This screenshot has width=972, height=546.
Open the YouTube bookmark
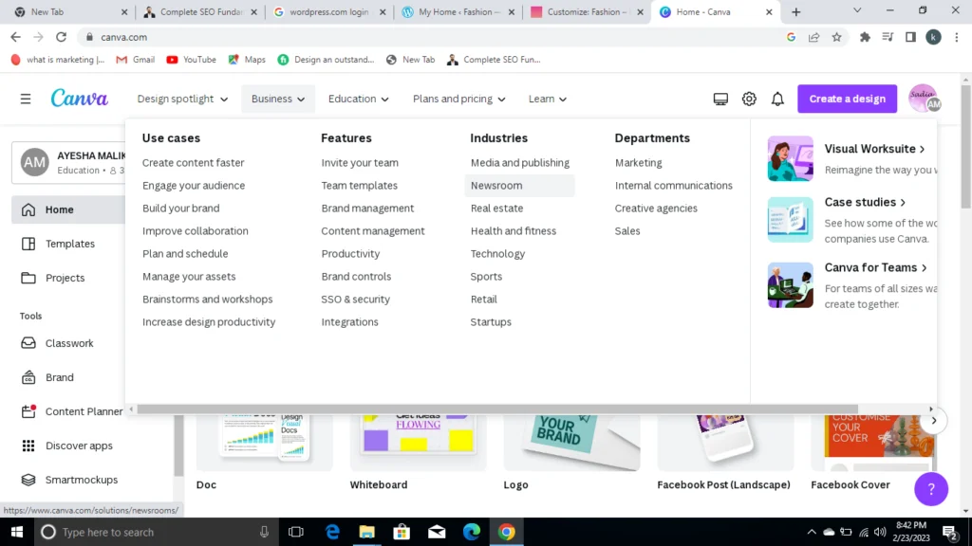coord(191,60)
